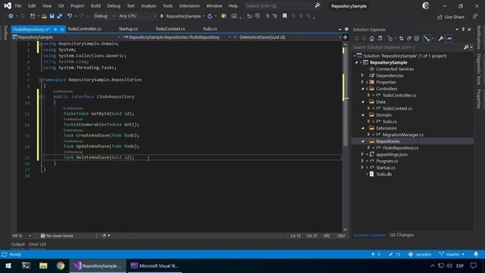Click Switch Views icon in Solution Explorer toolbar
The image size is (485, 273).
pos(380,39)
